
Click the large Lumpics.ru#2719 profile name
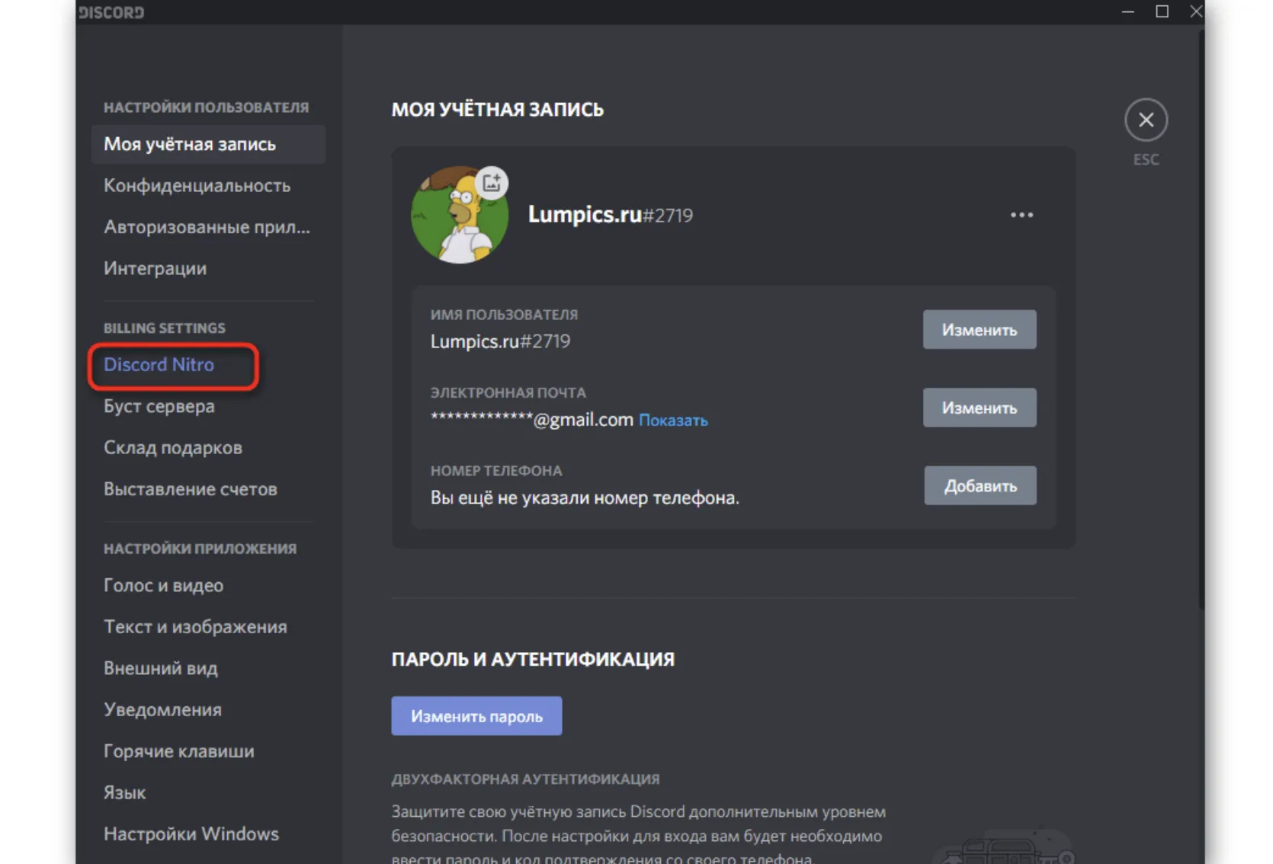tap(611, 215)
